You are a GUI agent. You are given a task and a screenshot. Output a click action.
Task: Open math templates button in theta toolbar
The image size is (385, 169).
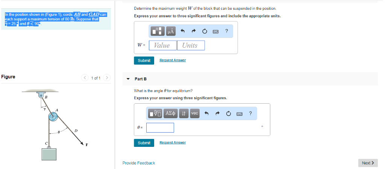tap(156, 113)
